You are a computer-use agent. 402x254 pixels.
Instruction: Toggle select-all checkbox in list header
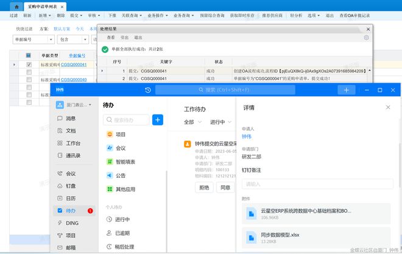tap(29, 55)
